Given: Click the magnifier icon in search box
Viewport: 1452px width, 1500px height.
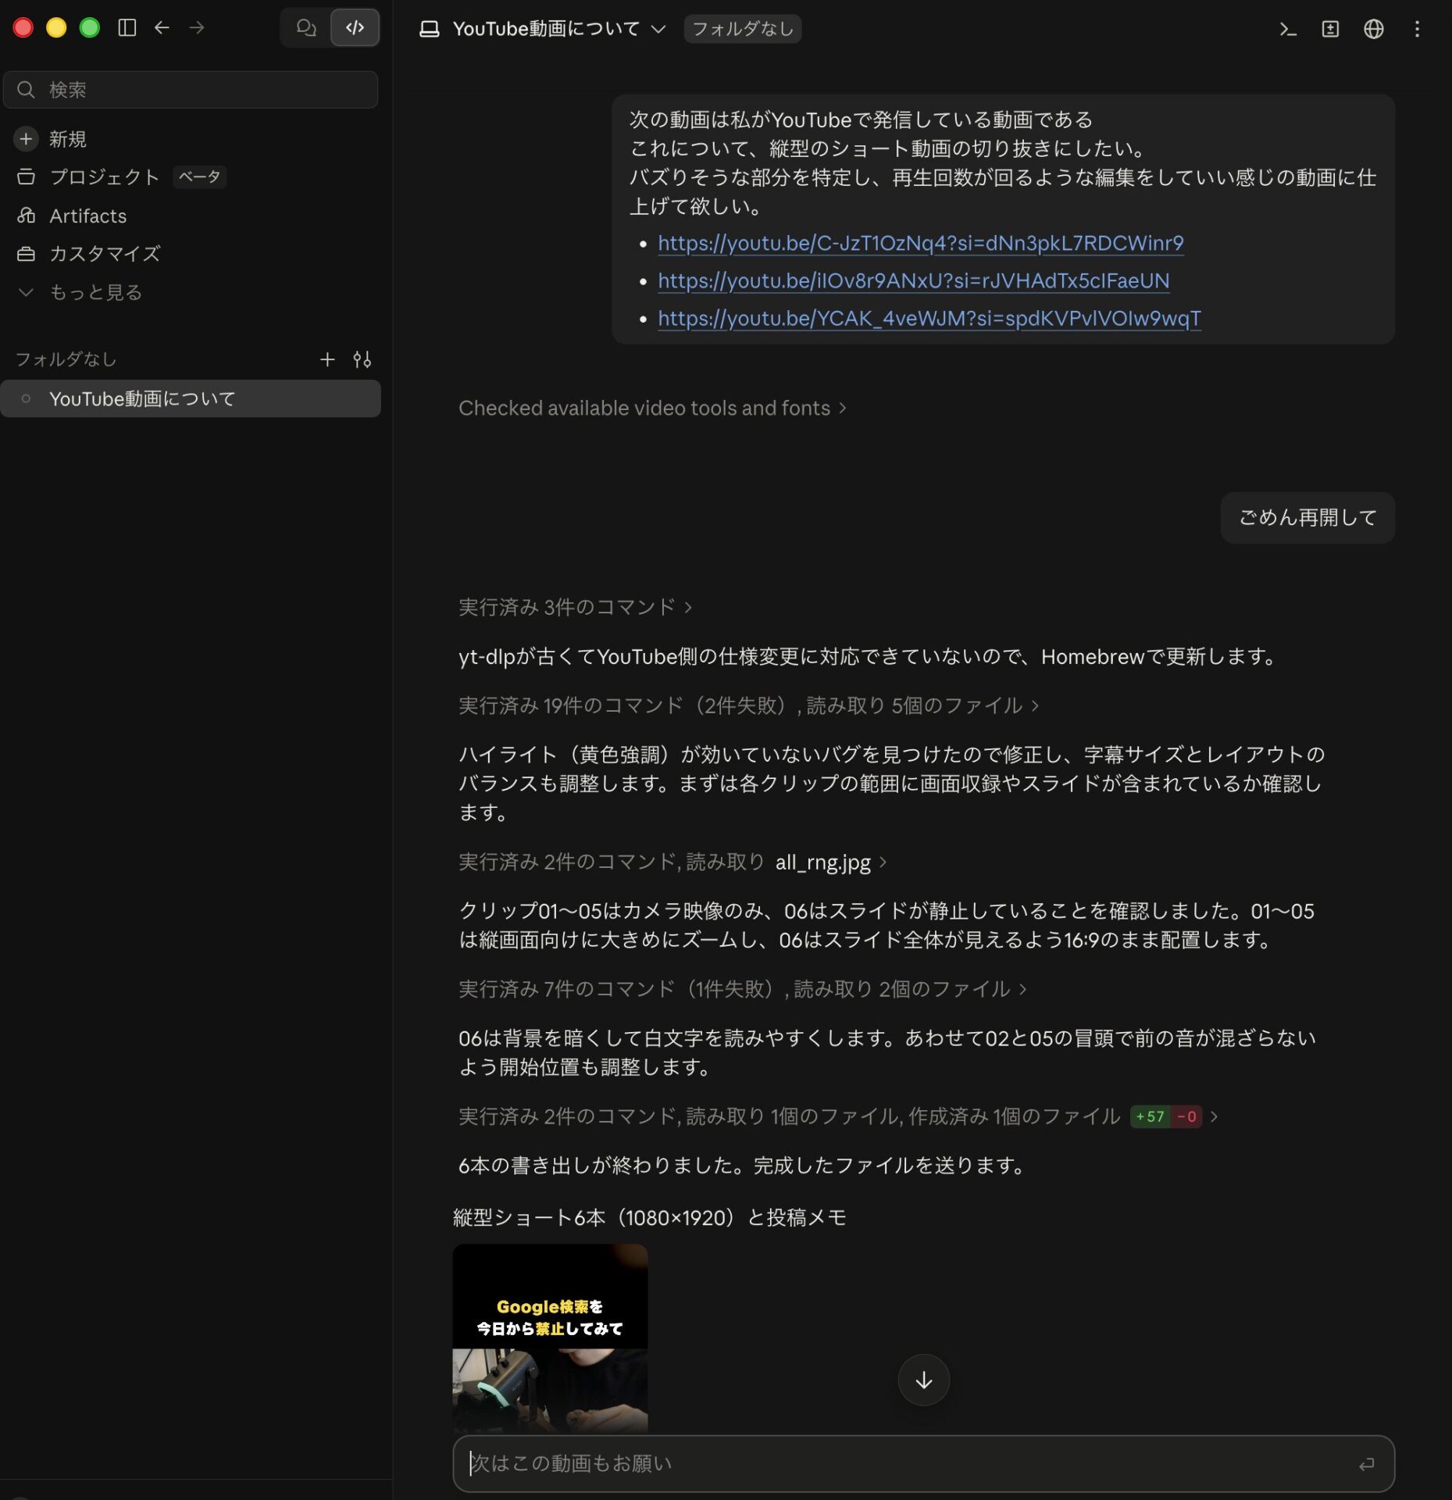Looking at the screenshot, I should click(26, 90).
